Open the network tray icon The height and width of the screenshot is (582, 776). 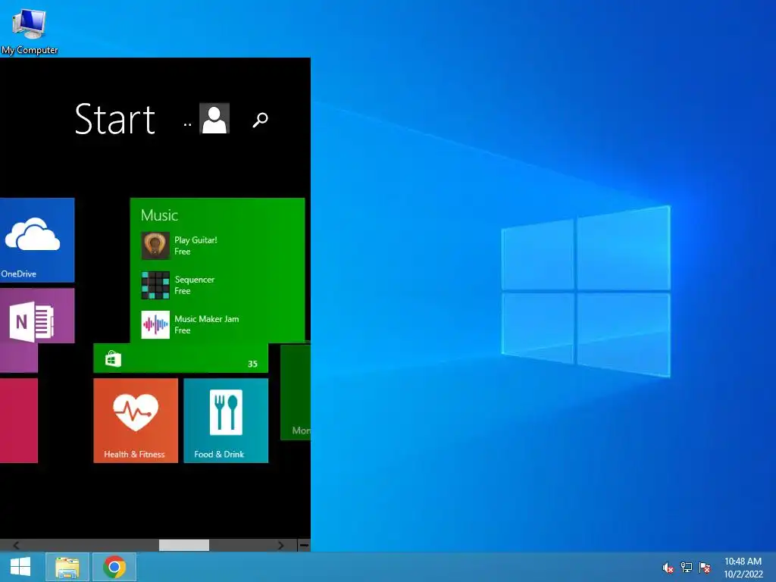click(x=687, y=568)
